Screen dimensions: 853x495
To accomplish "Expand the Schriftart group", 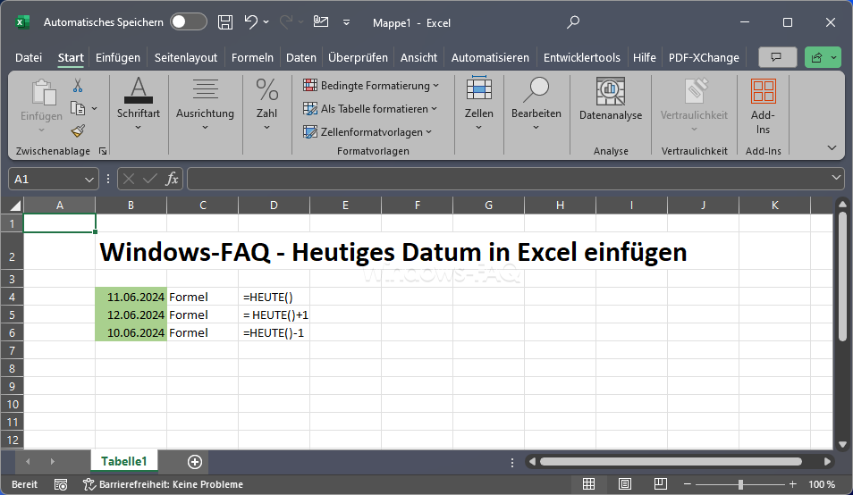I will click(x=139, y=105).
